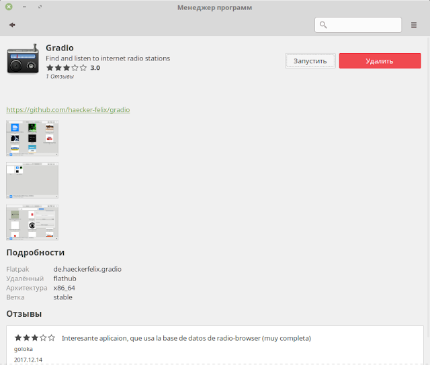Click the Архитектура label
The image size is (430, 365).
point(27,288)
